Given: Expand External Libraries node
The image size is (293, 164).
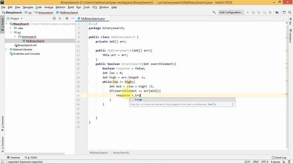Looking at the screenshot, I should (x=6, y=50).
